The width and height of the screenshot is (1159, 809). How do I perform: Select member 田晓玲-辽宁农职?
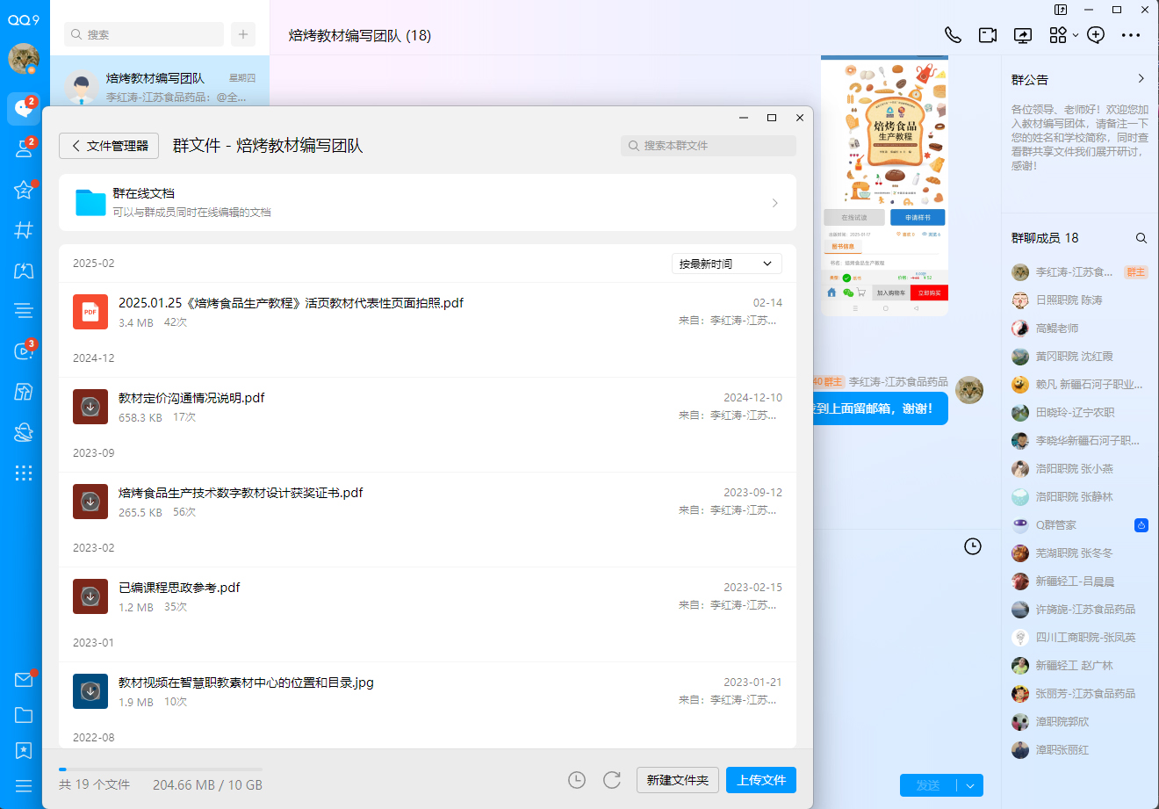tap(1080, 413)
